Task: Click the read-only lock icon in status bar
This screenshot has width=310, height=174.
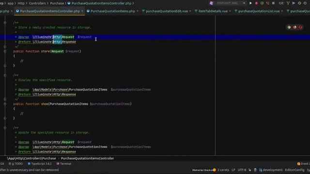Action: tap(250, 170)
